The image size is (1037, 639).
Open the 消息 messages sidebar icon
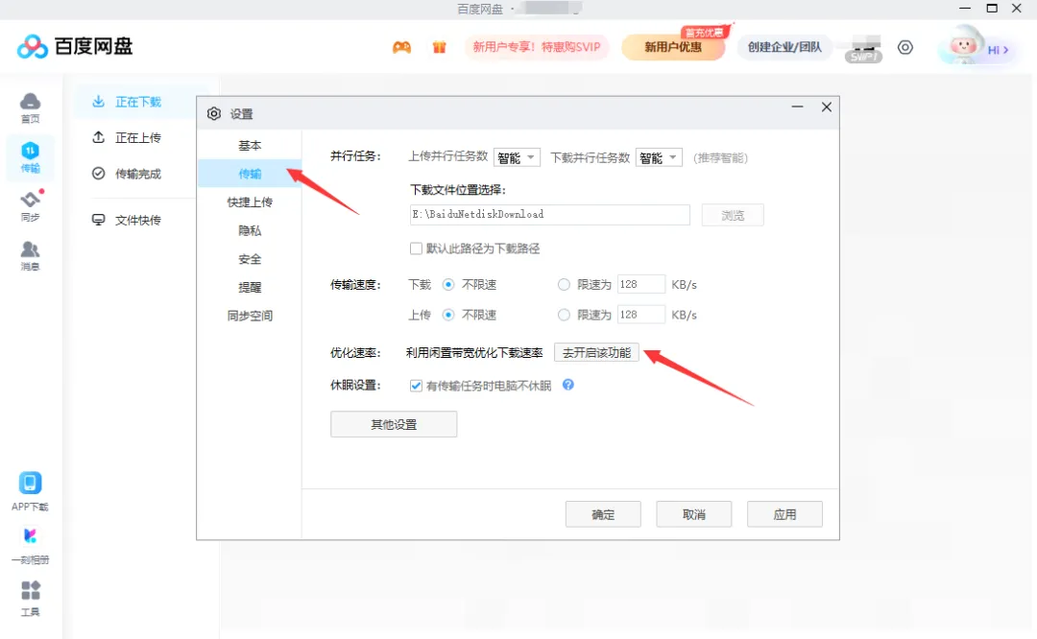(30, 255)
